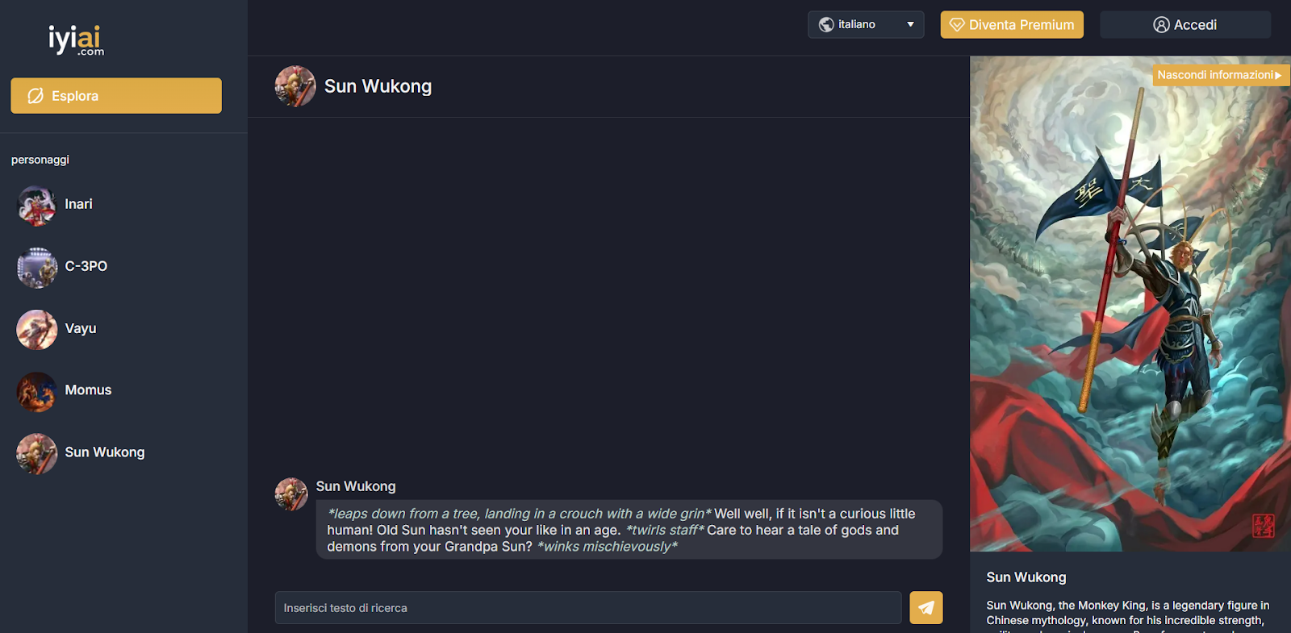Viewport: 1291px width, 633px height.
Task: Open Sun Wukong avatar in sidebar
Action: [x=37, y=453]
